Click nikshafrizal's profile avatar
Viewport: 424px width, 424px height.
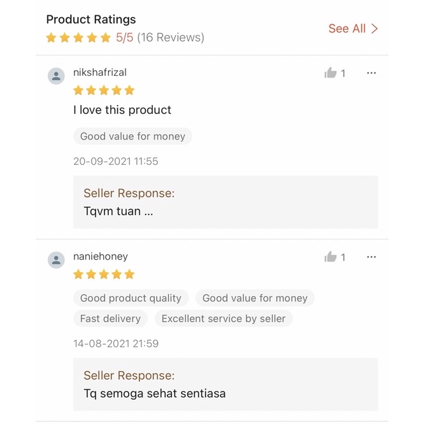pyautogui.click(x=57, y=76)
